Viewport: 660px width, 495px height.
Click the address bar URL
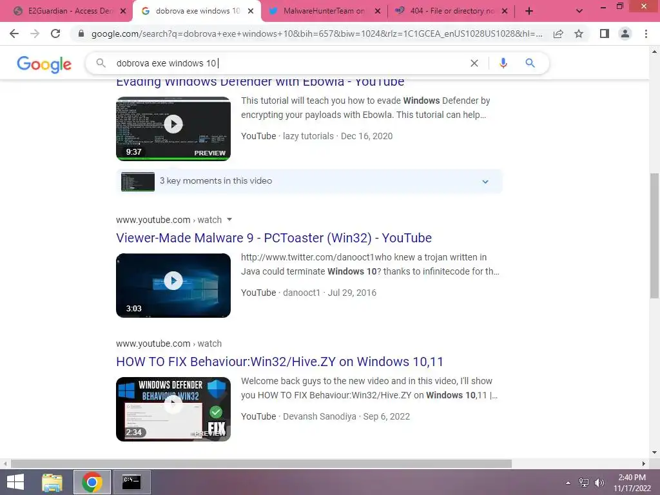pyautogui.click(x=316, y=34)
